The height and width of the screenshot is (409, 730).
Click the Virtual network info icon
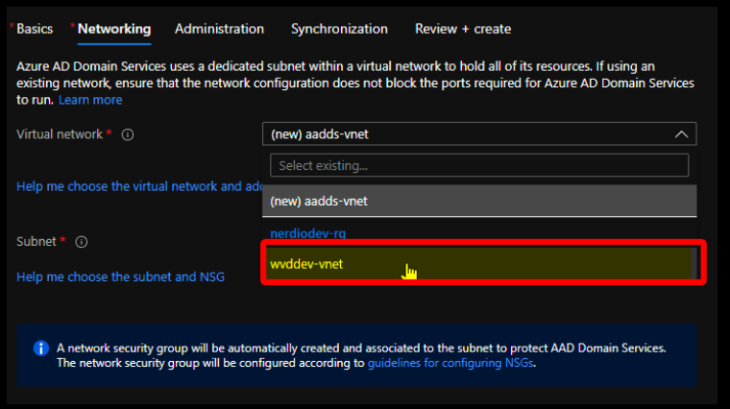(128, 135)
